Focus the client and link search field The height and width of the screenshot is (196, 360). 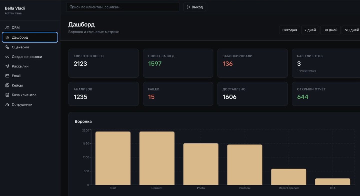[123, 7]
